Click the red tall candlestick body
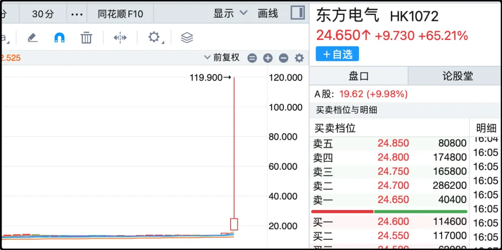 234,224
